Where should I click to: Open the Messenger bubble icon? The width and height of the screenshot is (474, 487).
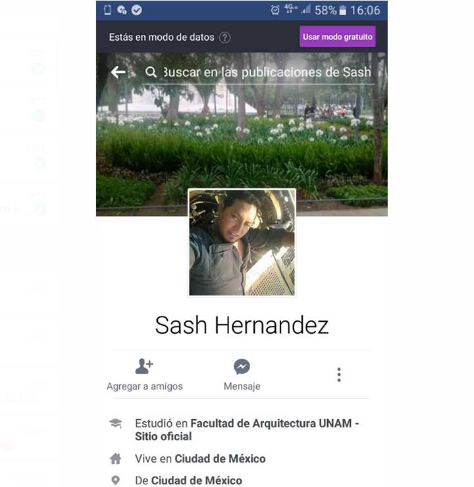point(242,367)
